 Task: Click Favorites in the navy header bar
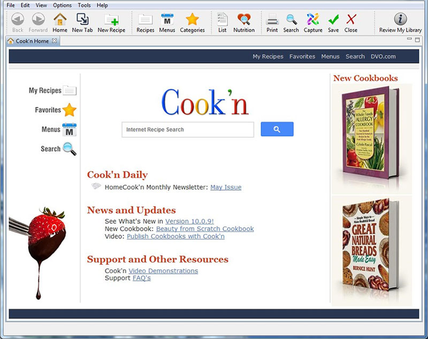(302, 57)
